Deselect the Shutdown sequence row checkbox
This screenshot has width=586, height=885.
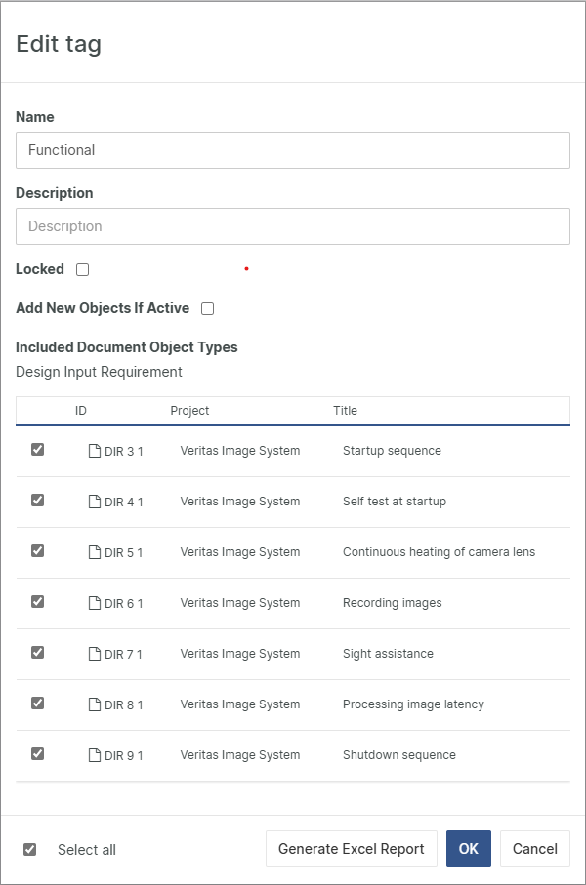tap(37, 754)
